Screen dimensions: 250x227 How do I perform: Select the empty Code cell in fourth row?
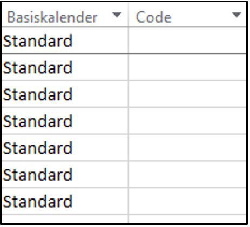(187, 121)
